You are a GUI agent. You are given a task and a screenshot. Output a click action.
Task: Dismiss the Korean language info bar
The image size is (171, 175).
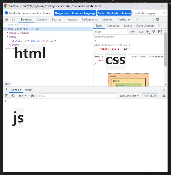pos(164,13)
